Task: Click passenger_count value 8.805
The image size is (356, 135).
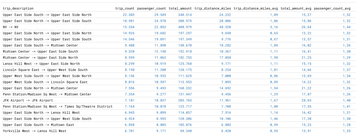Action: click(x=161, y=125)
